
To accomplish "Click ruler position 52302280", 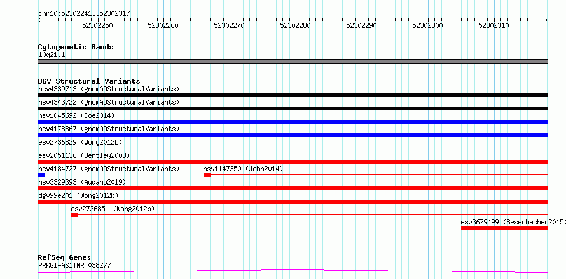I will pyautogui.click(x=295, y=25).
